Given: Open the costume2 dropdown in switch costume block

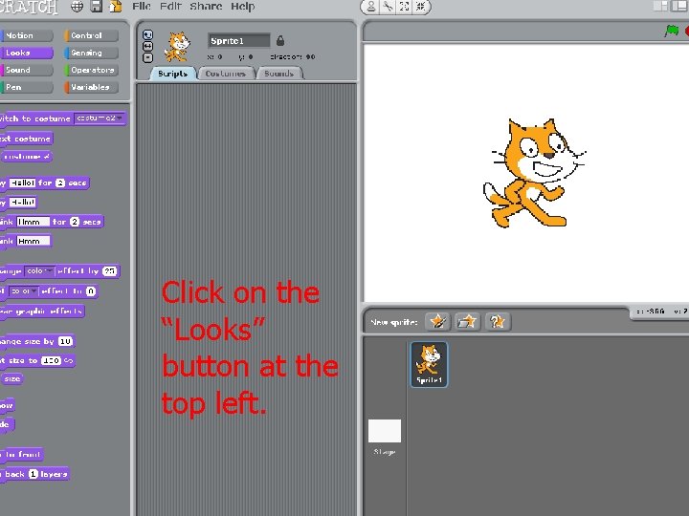Looking at the screenshot, I should [x=99, y=118].
